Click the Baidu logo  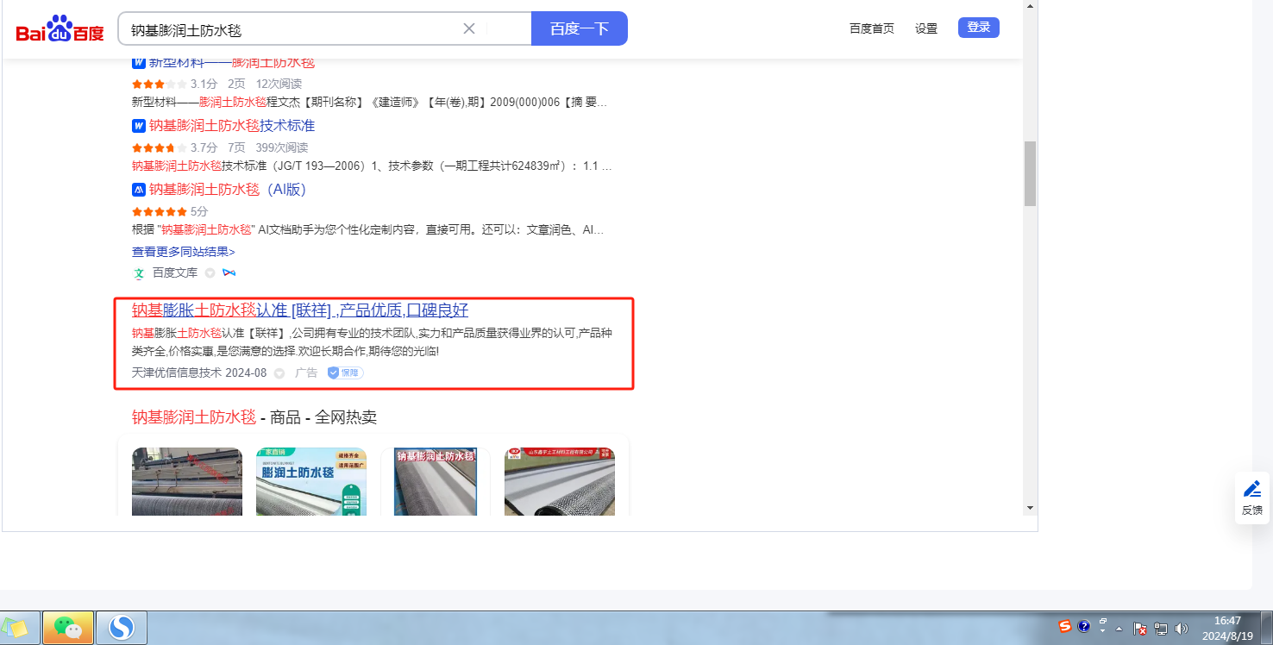[60, 28]
